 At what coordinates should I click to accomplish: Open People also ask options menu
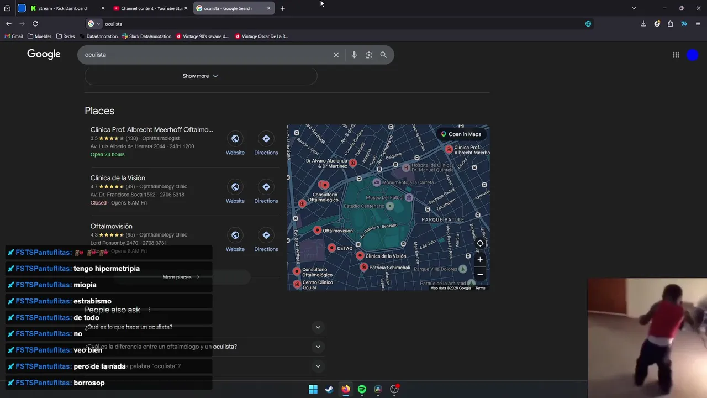149,310
